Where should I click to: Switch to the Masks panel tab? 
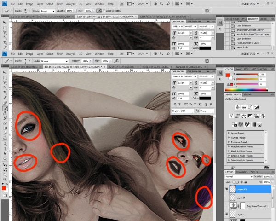click(x=247, y=94)
